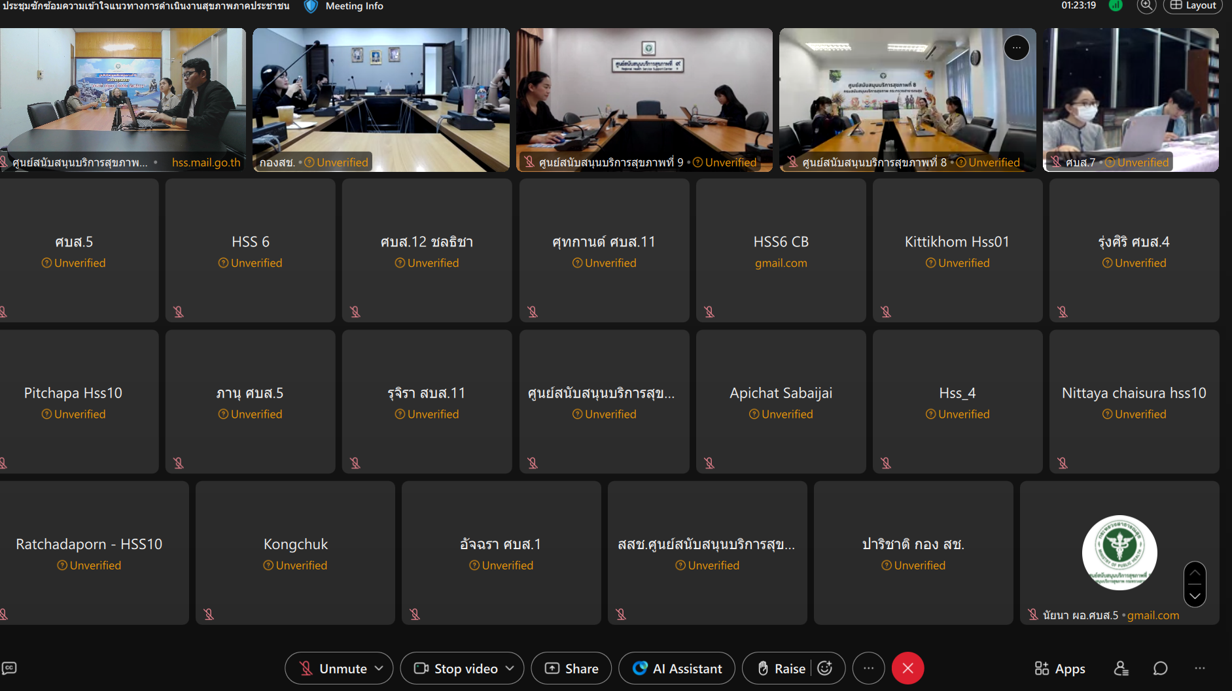Screen dimensions: 1232x691
Task: Click the zoom magnifier icon at top
Action: [1146, 6]
